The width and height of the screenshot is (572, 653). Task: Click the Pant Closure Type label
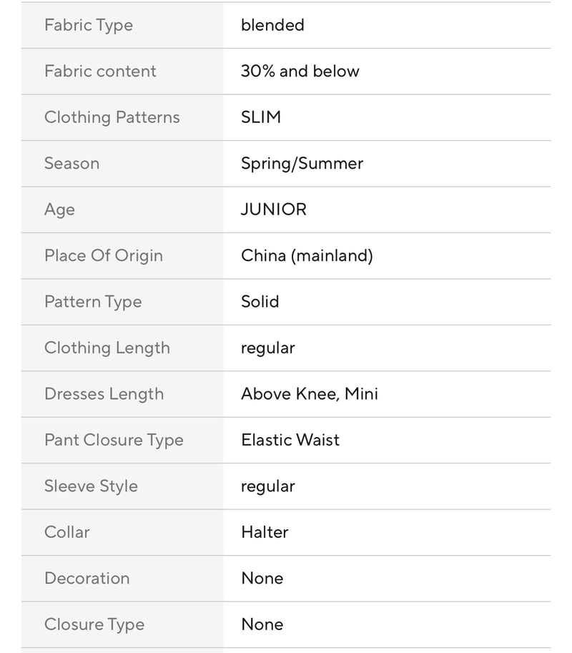[114, 440]
